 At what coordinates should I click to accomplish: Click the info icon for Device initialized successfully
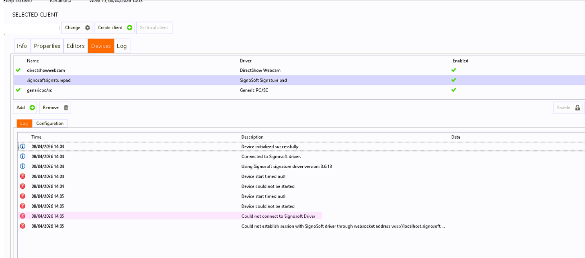(23, 147)
